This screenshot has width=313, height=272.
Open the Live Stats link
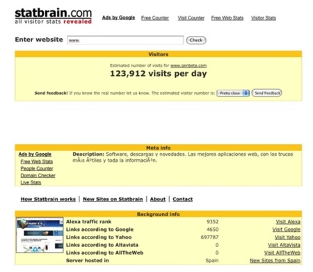pos(31,182)
